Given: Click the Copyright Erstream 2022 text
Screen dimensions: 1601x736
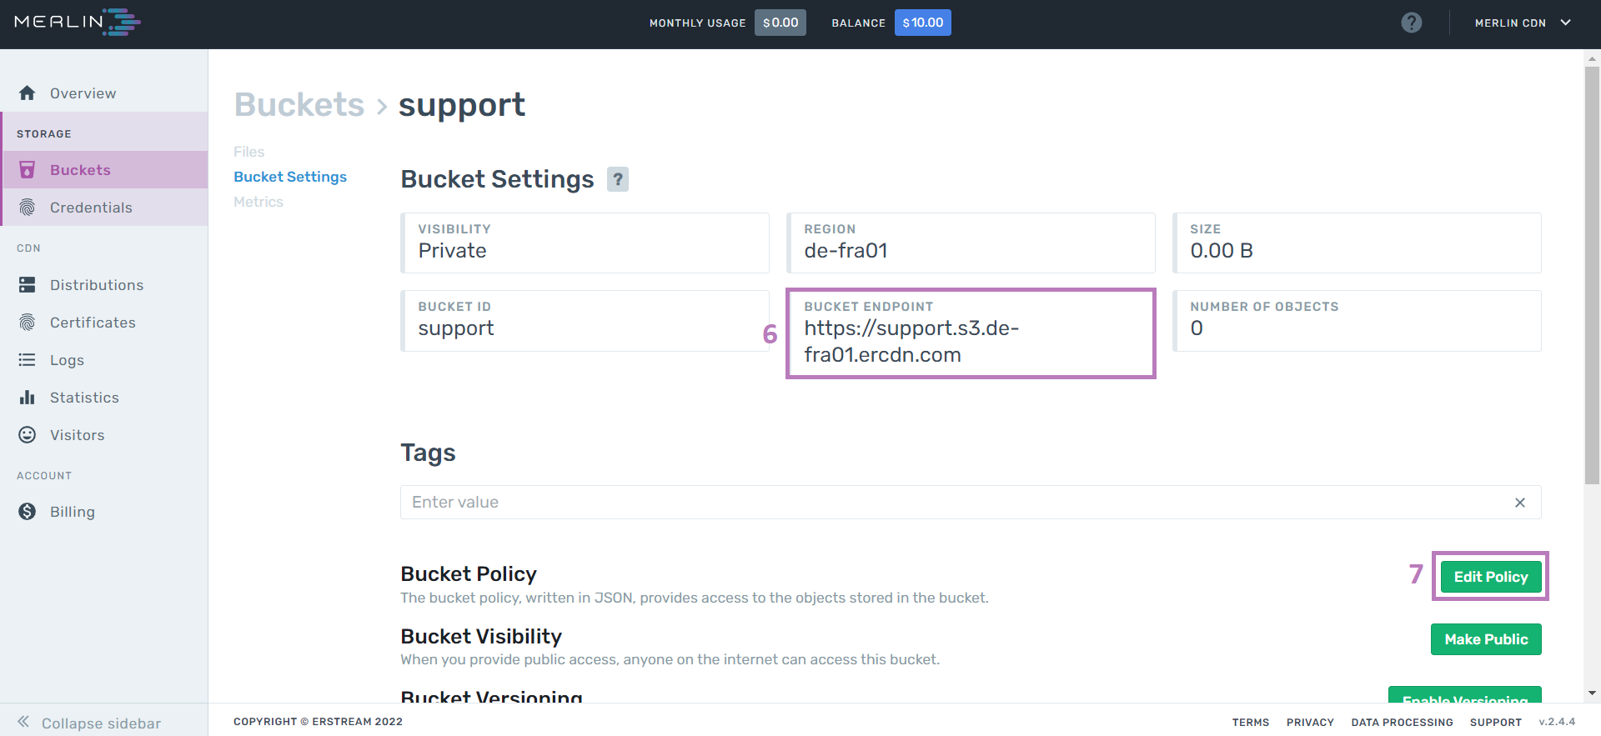Looking at the screenshot, I should pyautogui.click(x=318, y=722).
